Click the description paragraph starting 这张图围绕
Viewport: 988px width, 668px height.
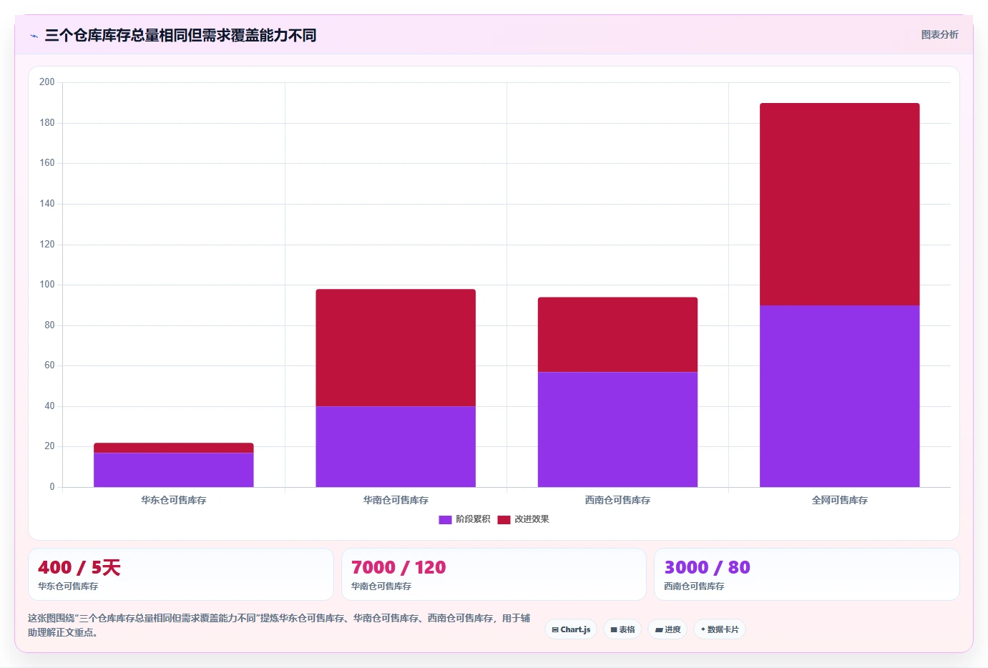click(279, 625)
